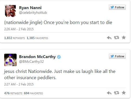
Task: Open the @BMcCarthy32 handle
Action: coord(31,62)
